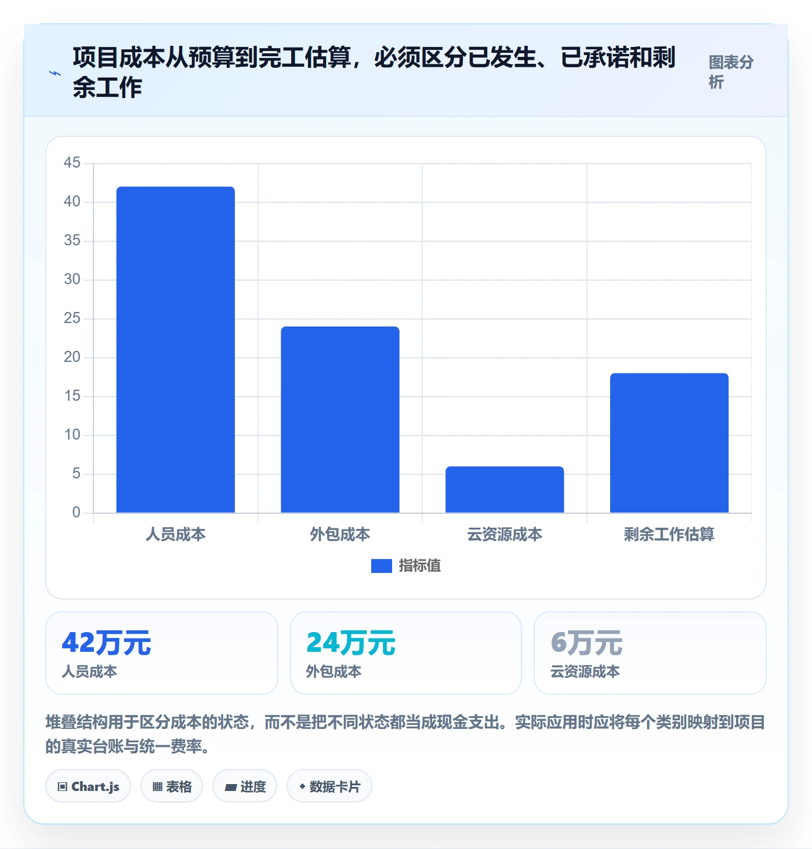Image resolution: width=812 pixels, height=849 pixels.
Task: Click the y-axis value 0
Action: tap(76, 513)
